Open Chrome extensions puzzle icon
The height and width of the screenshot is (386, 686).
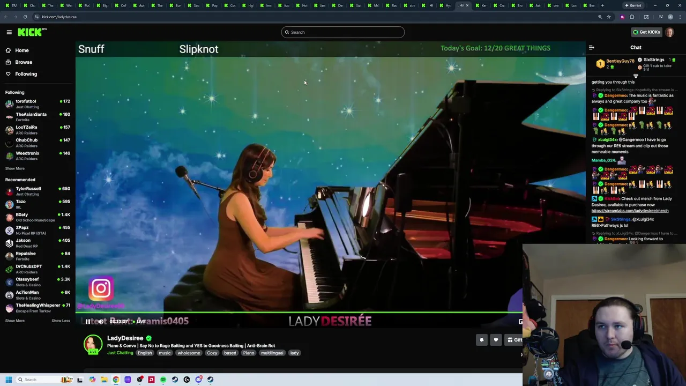click(x=632, y=17)
